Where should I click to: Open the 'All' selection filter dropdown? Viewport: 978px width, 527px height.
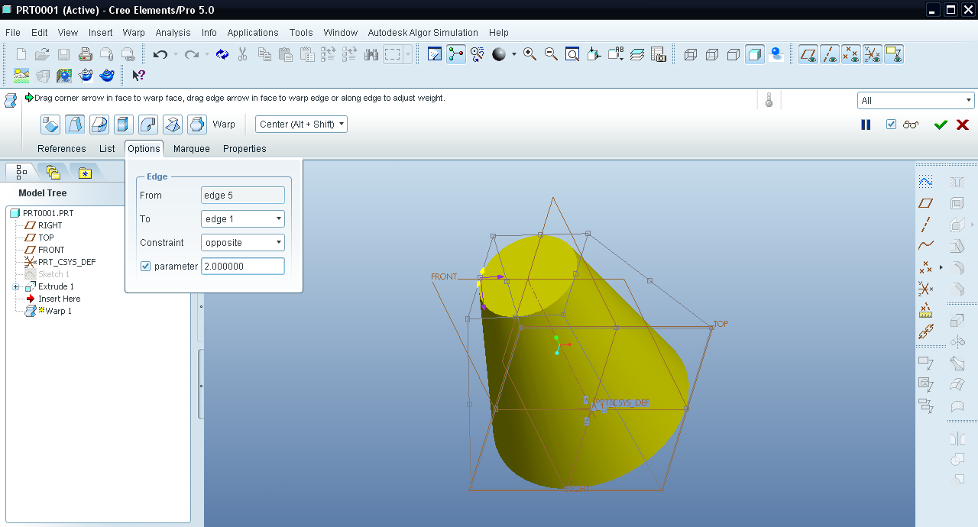tap(916, 101)
